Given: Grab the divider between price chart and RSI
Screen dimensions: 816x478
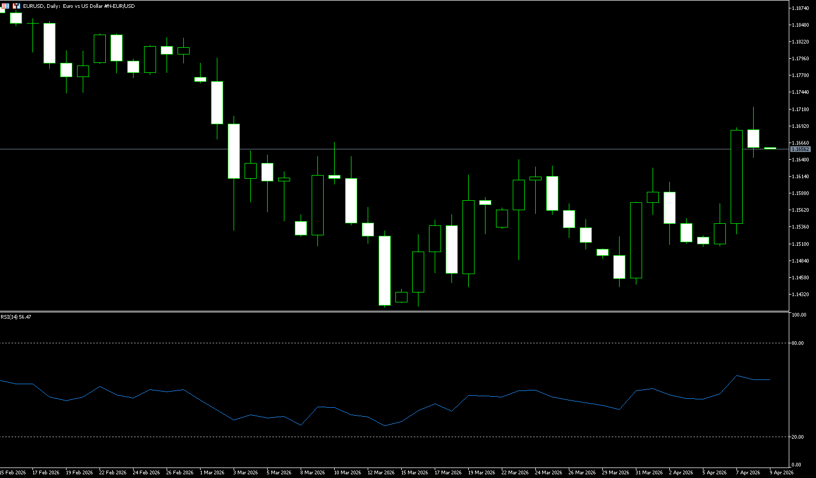Looking at the screenshot, I should pos(393,312).
